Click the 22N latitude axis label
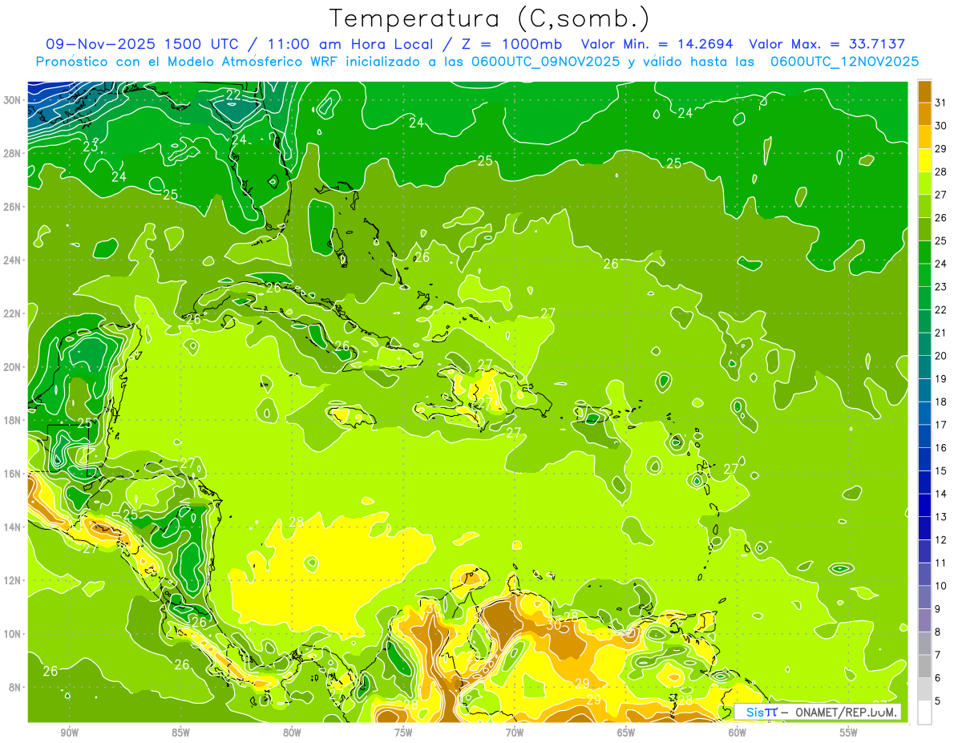The width and height of the screenshot is (962, 743). (x=13, y=313)
